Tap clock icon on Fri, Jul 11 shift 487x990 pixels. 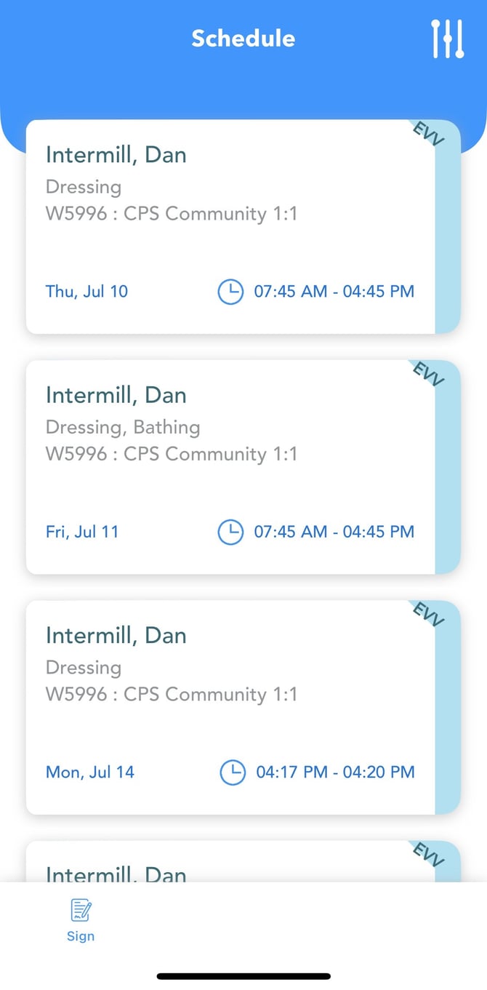pyautogui.click(x=230, y=532)
